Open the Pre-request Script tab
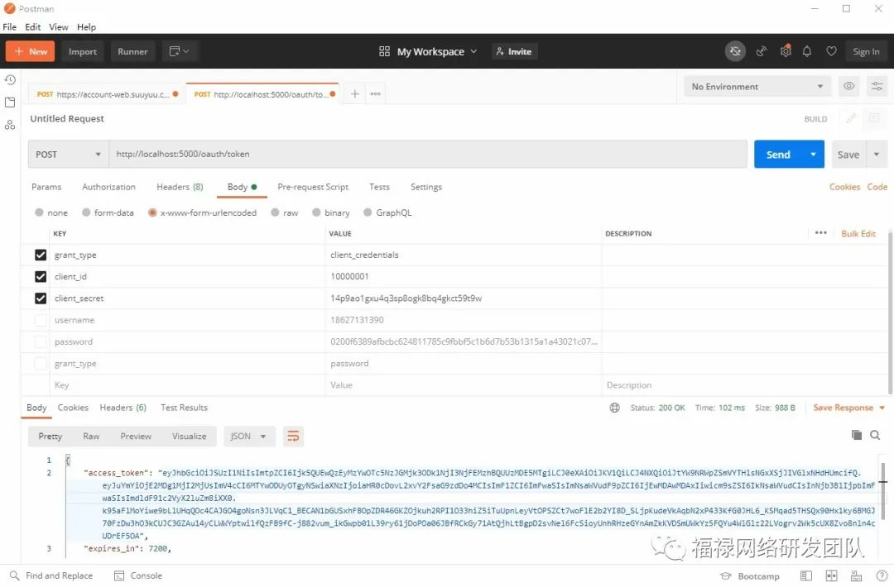Image resolution: width=894 pixels, height=587 pixels. 313,187
